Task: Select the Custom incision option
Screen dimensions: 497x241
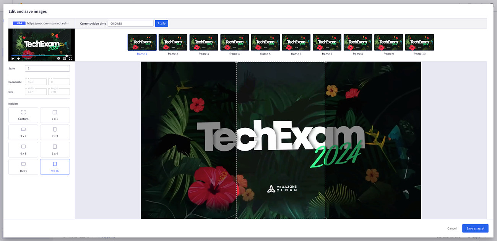Action: [x=23, y=115]
